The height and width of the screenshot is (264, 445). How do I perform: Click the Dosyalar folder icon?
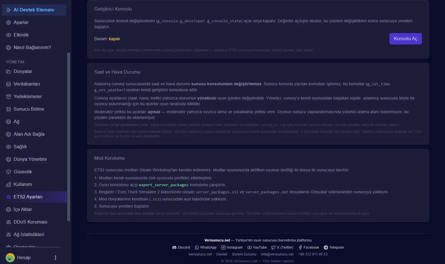[x=9, y=72]
